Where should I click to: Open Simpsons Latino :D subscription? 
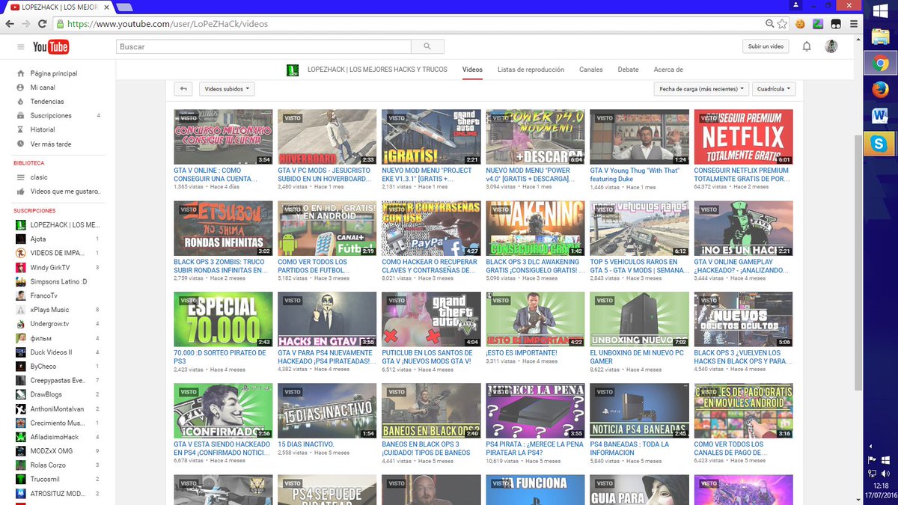point(58,281)
